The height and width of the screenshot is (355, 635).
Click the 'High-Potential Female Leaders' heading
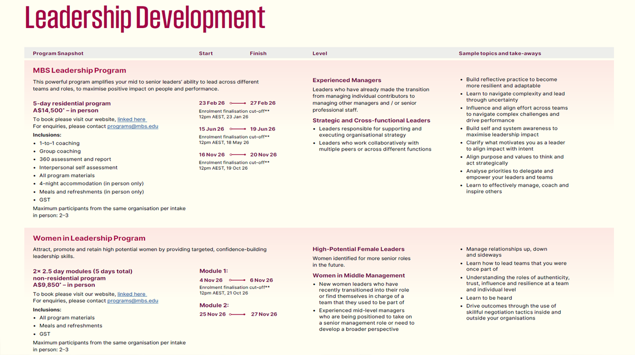pos(358,249)
